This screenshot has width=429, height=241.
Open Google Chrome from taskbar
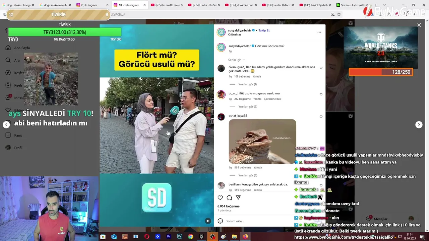point(191,237)
